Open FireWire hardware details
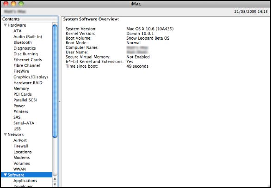Screen dimensions: 271x188 click(21, 71)
